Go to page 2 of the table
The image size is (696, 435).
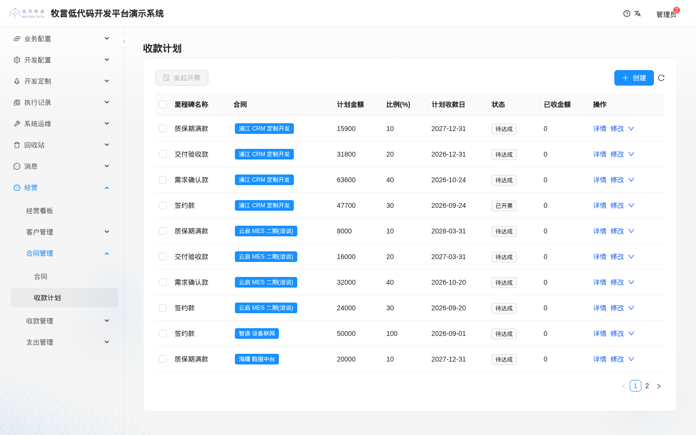tap(647, 386)
